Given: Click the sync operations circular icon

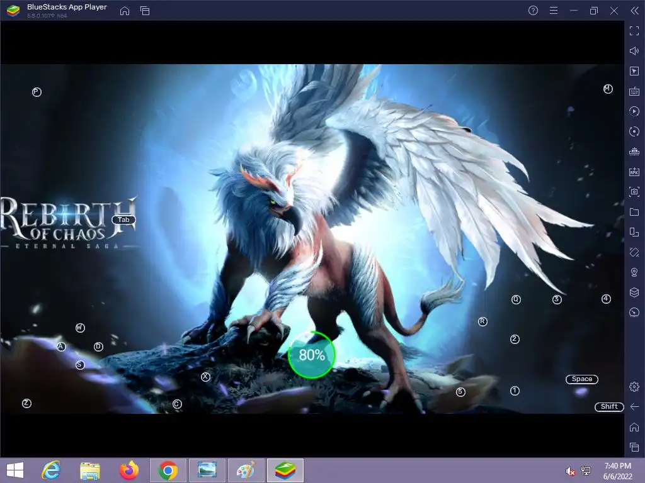Looking at the screenshot, I should (x=634, y=131).
